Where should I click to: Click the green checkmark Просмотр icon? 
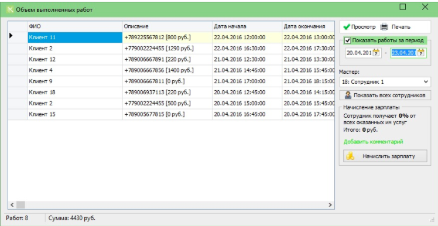(x=347, y=27)
